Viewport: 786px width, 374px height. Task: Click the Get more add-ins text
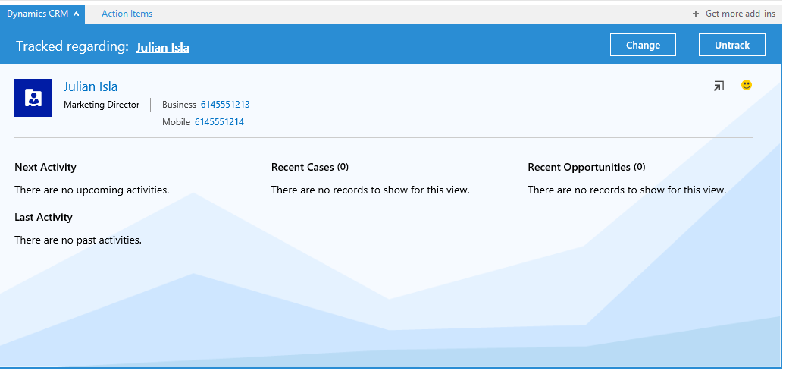point(740,14)
